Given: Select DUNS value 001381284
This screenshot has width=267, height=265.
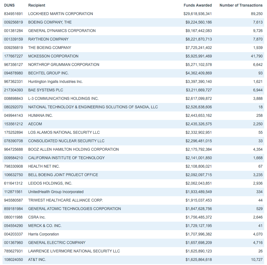Looking at the screenshot, I should click(x=13, y=31).
